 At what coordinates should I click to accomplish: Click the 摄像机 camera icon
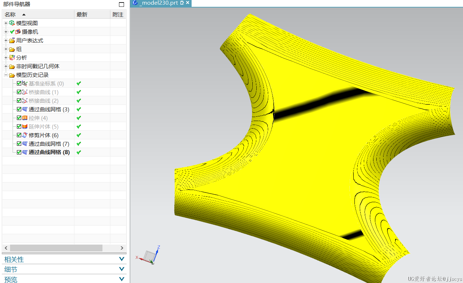[x=18, y=32]
